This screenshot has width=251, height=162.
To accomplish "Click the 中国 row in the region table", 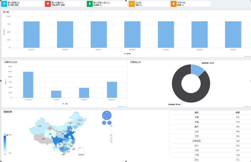I will (211, 117).
